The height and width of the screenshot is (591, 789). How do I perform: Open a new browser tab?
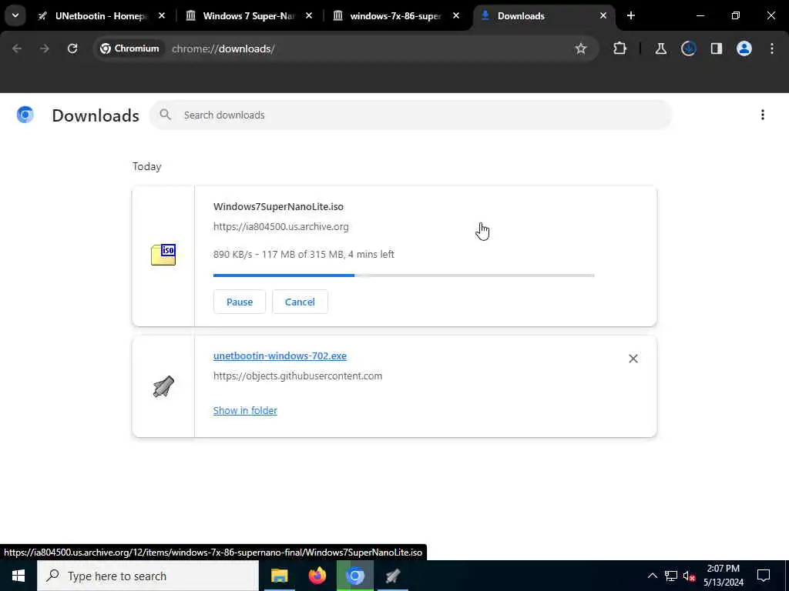631,15
